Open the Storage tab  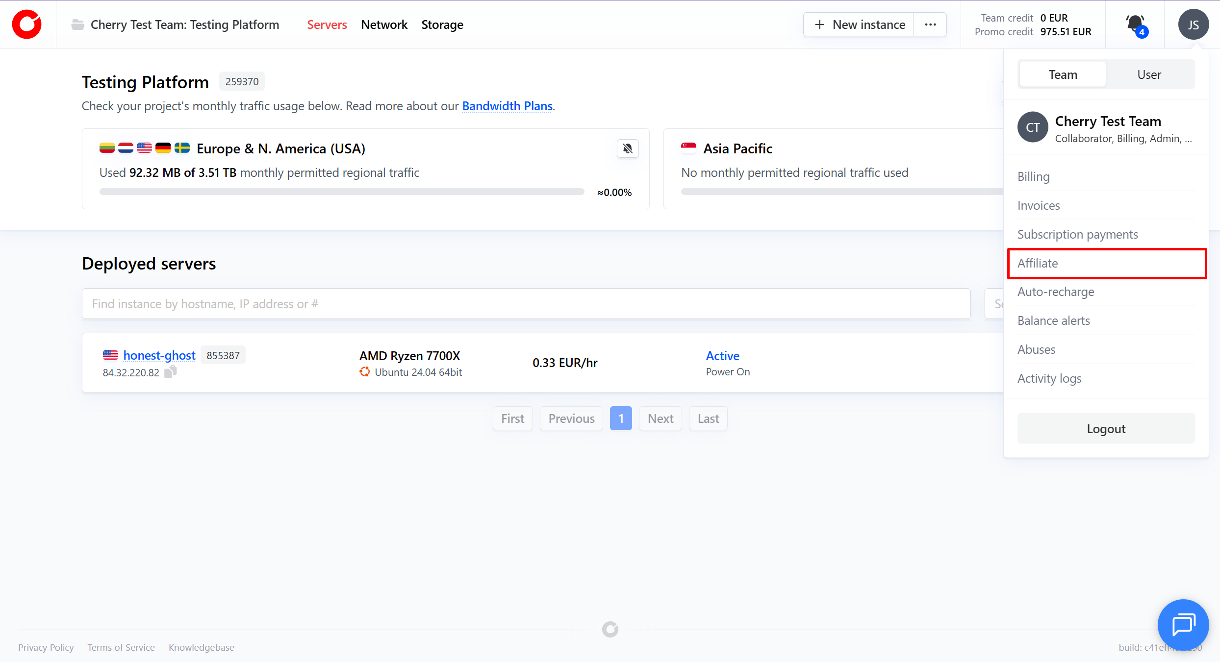[x=442, y=25]
